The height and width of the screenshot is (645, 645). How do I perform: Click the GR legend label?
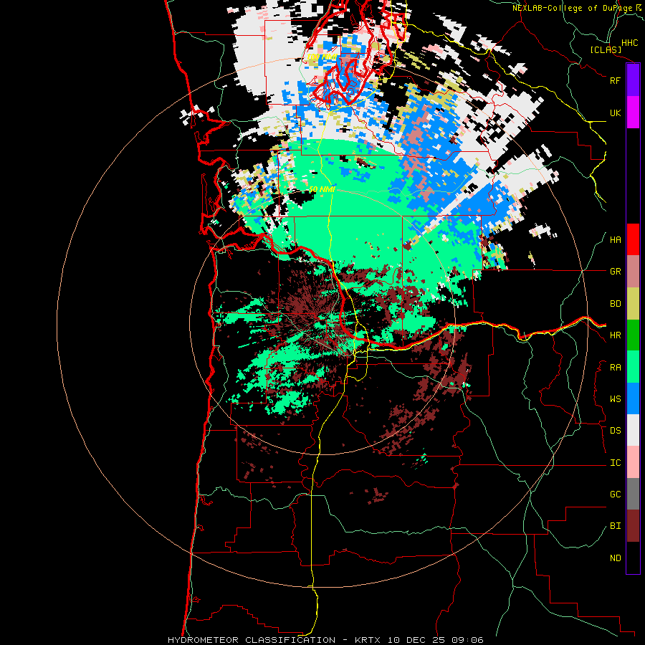coord(615,272)
